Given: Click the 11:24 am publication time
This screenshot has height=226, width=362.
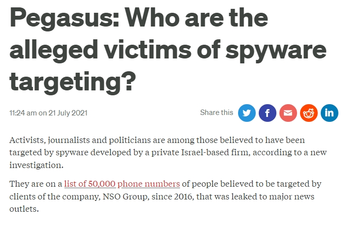Looking at the screenshot, I should click(x=23, y=113).
